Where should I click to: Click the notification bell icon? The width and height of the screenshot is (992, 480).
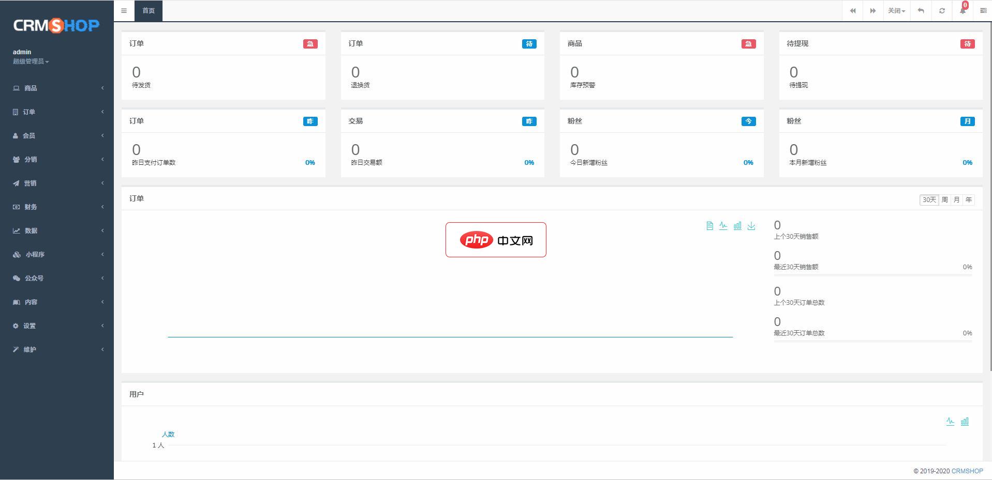pyautogui.click(x=963, y=11)
